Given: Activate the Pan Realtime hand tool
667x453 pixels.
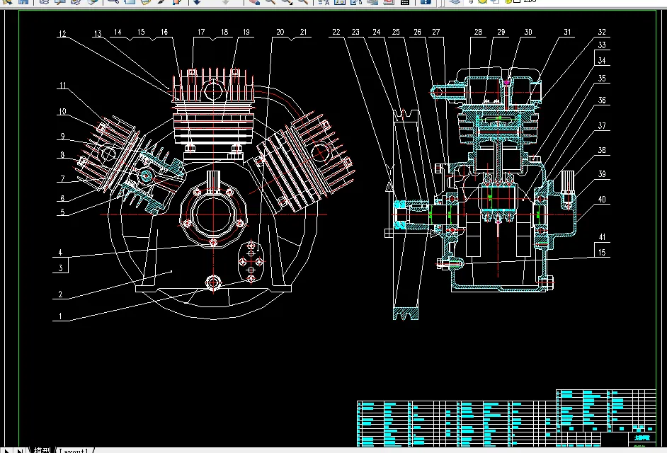Looking at the screenshot, I should [254, 2].
